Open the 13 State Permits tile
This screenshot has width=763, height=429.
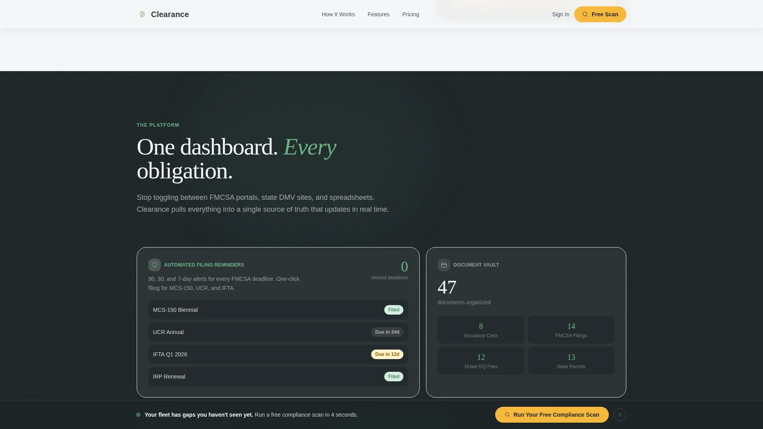571,361
